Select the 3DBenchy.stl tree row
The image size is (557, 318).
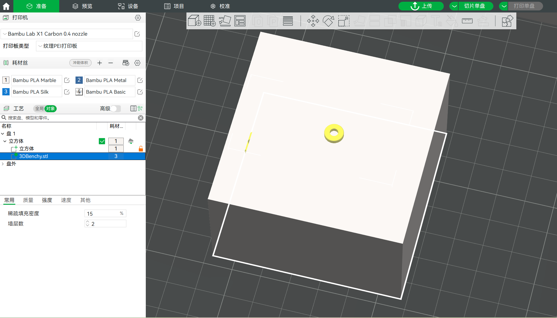[x=73, y=156]
